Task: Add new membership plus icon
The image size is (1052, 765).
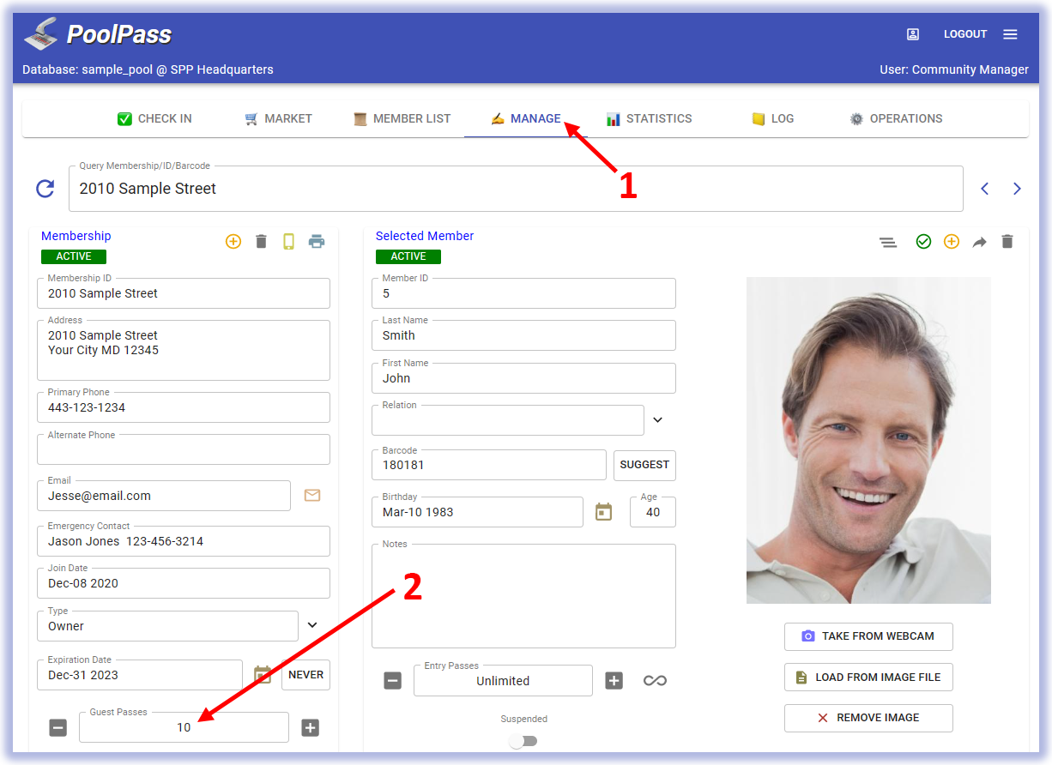Action: tap(233, 242)
